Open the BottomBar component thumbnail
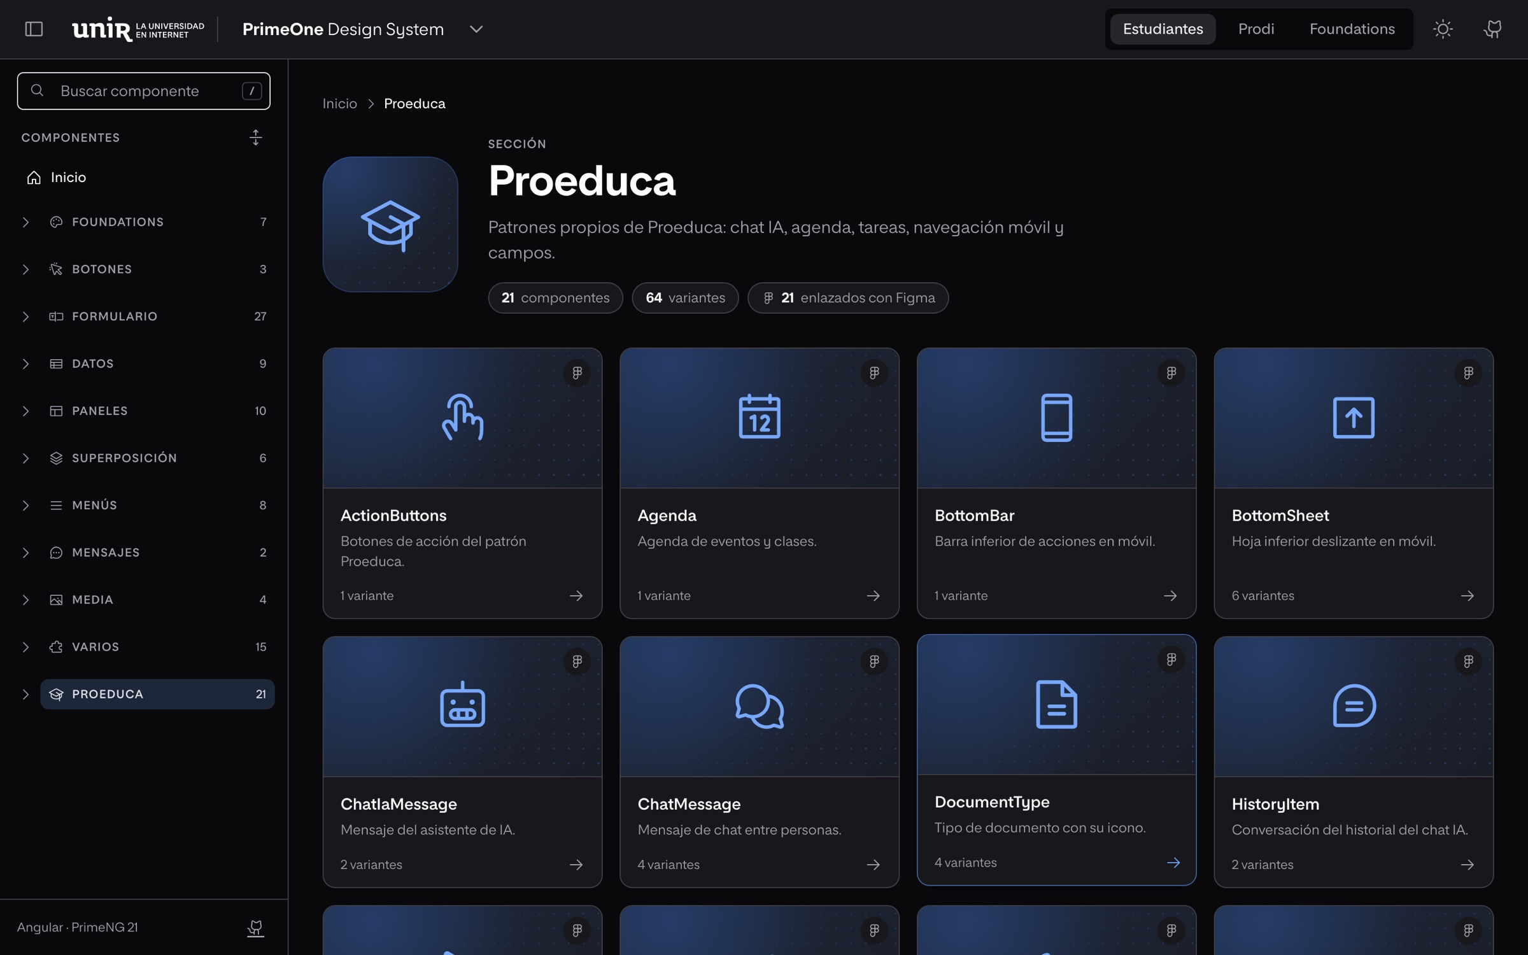The height and width of the screenshot is (955, 1528). pyautogui.click(x=1056, y=418)
